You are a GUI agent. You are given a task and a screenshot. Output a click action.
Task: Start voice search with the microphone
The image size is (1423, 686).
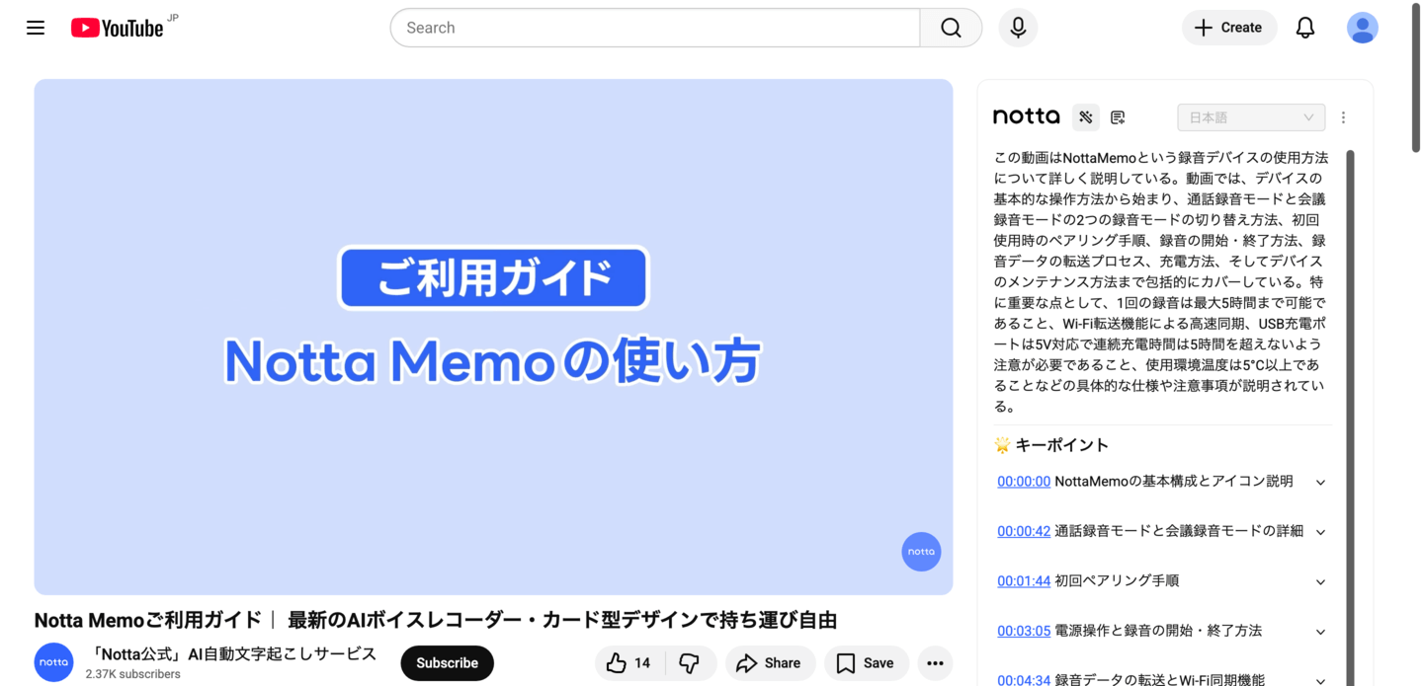1018,28
